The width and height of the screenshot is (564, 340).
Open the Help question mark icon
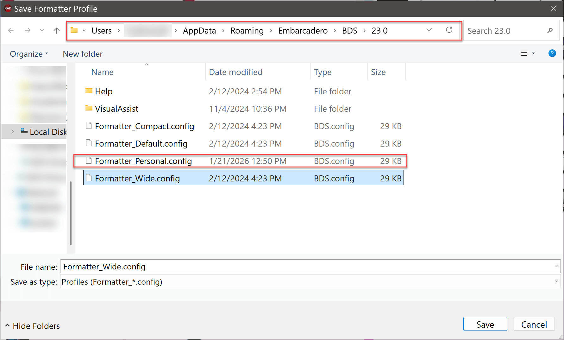click(x=552, y=54)
